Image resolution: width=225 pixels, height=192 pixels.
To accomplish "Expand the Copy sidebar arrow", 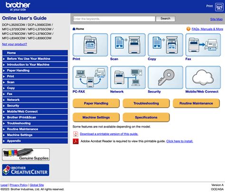I will tap(4, 88).
